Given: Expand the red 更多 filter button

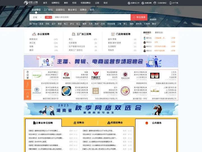Looking at the screenshot, I should tap(48, 17).
